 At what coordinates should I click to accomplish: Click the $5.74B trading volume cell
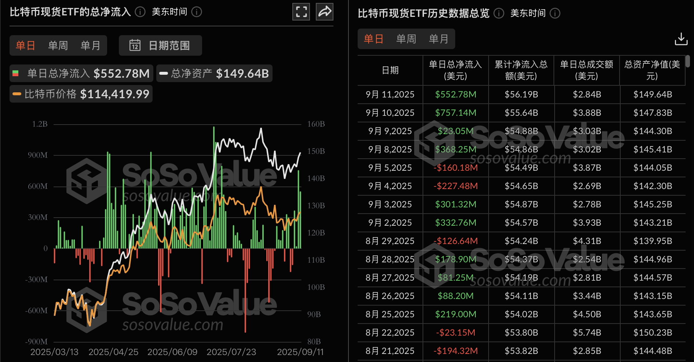pyautogui.click(x=587, y=333)
